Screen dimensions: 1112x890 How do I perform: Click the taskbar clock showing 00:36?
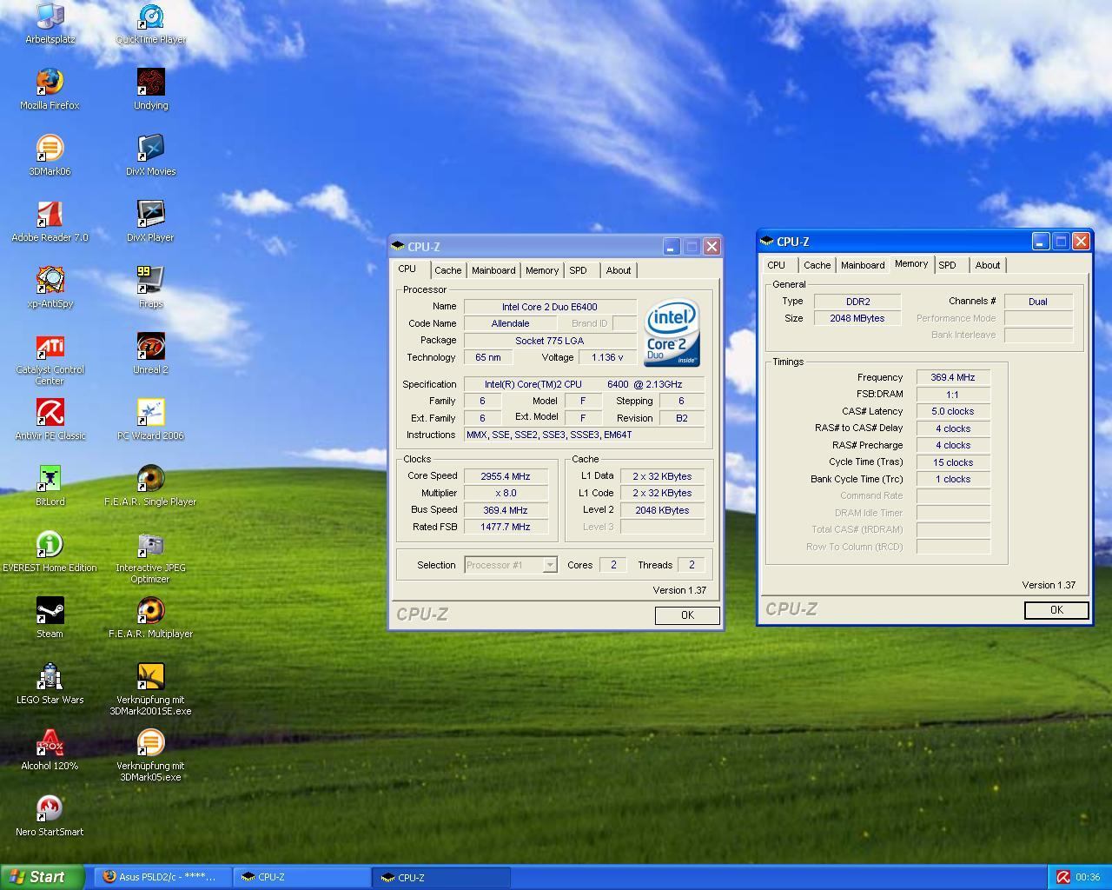1088,878
